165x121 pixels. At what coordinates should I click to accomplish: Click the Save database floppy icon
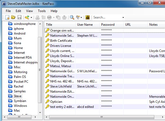click(x=19, y=17)
